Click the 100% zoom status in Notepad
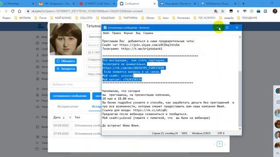The height and width of the screenshot is (157, 280). coord(184,133)
